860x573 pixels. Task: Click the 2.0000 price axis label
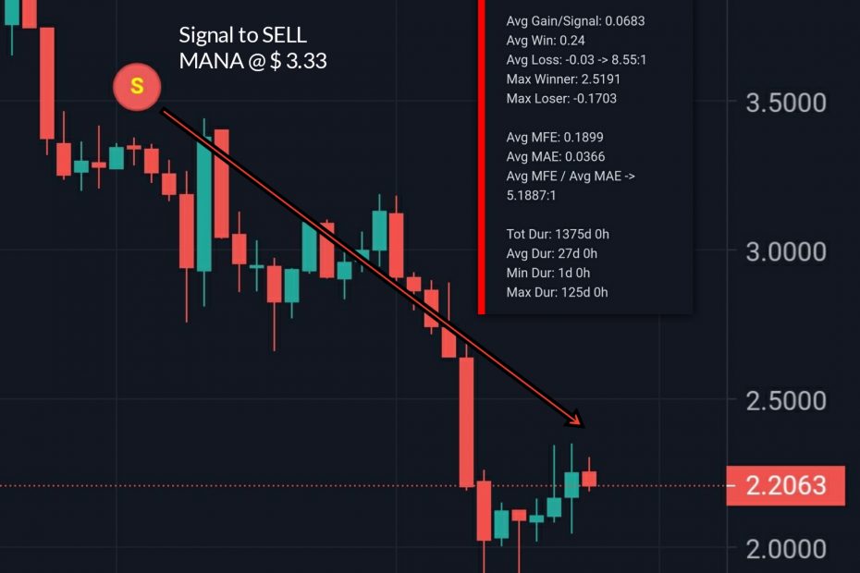pos(785,549)
